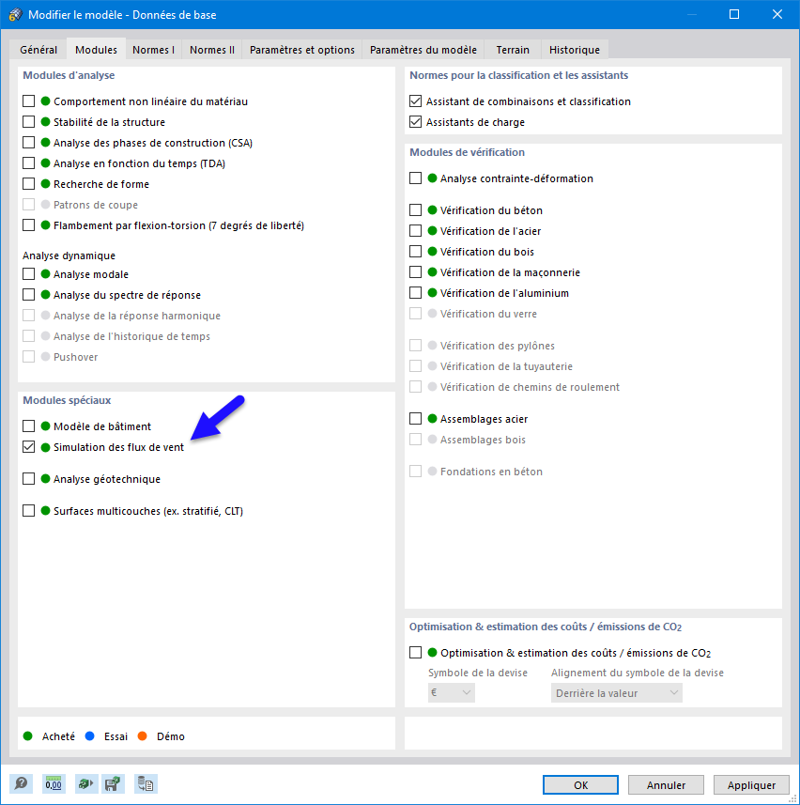Click the model edit icon in the title bar
800x805 pixels.
[13, 14]
